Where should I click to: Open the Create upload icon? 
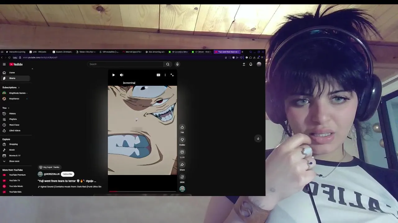(244, 64)
